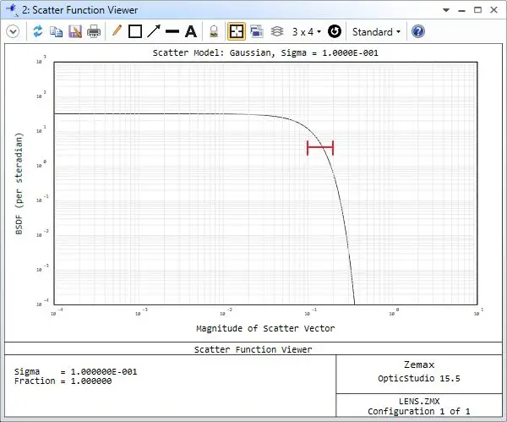The image size is (507, 422).
Task: Select the line draw tool
Action: (172, 31)
